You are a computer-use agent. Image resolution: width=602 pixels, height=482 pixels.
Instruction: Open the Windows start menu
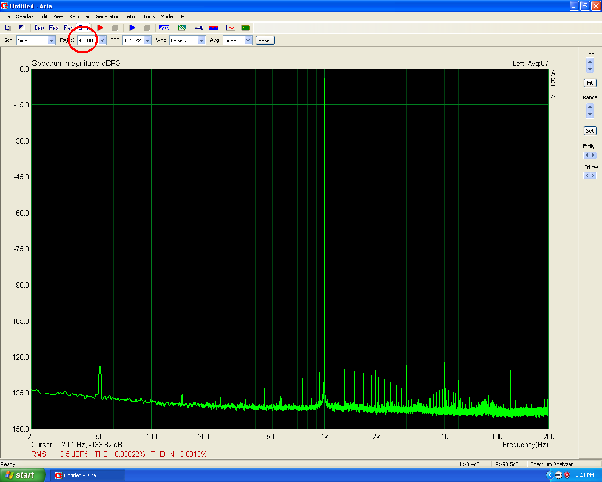click(x=23, y=475)
